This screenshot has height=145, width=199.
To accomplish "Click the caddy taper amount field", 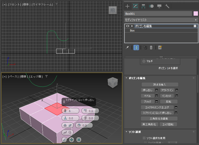I will coord(90,111).
